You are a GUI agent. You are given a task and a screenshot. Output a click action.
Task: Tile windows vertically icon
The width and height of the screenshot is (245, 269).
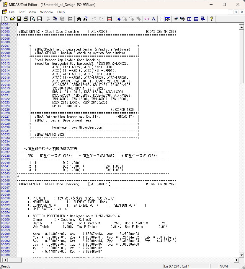point(190,19)
